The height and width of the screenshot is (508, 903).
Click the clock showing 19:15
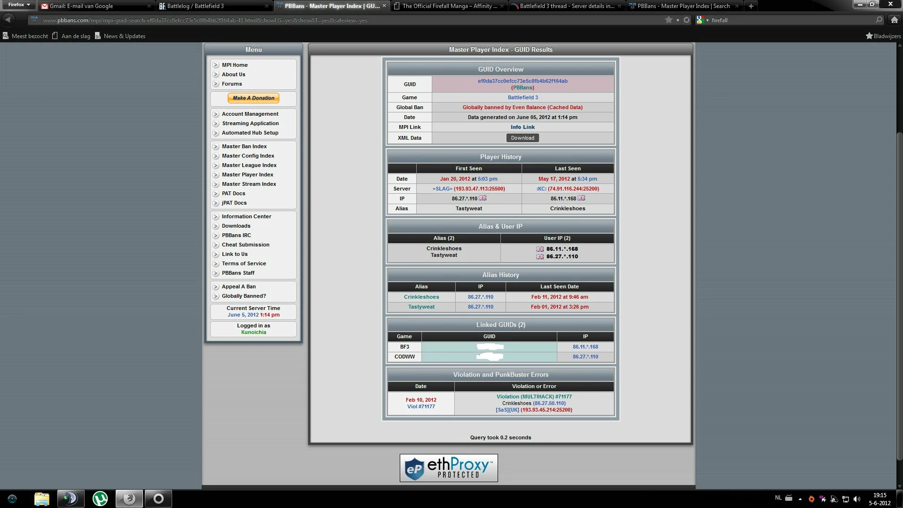coord(879,495)
